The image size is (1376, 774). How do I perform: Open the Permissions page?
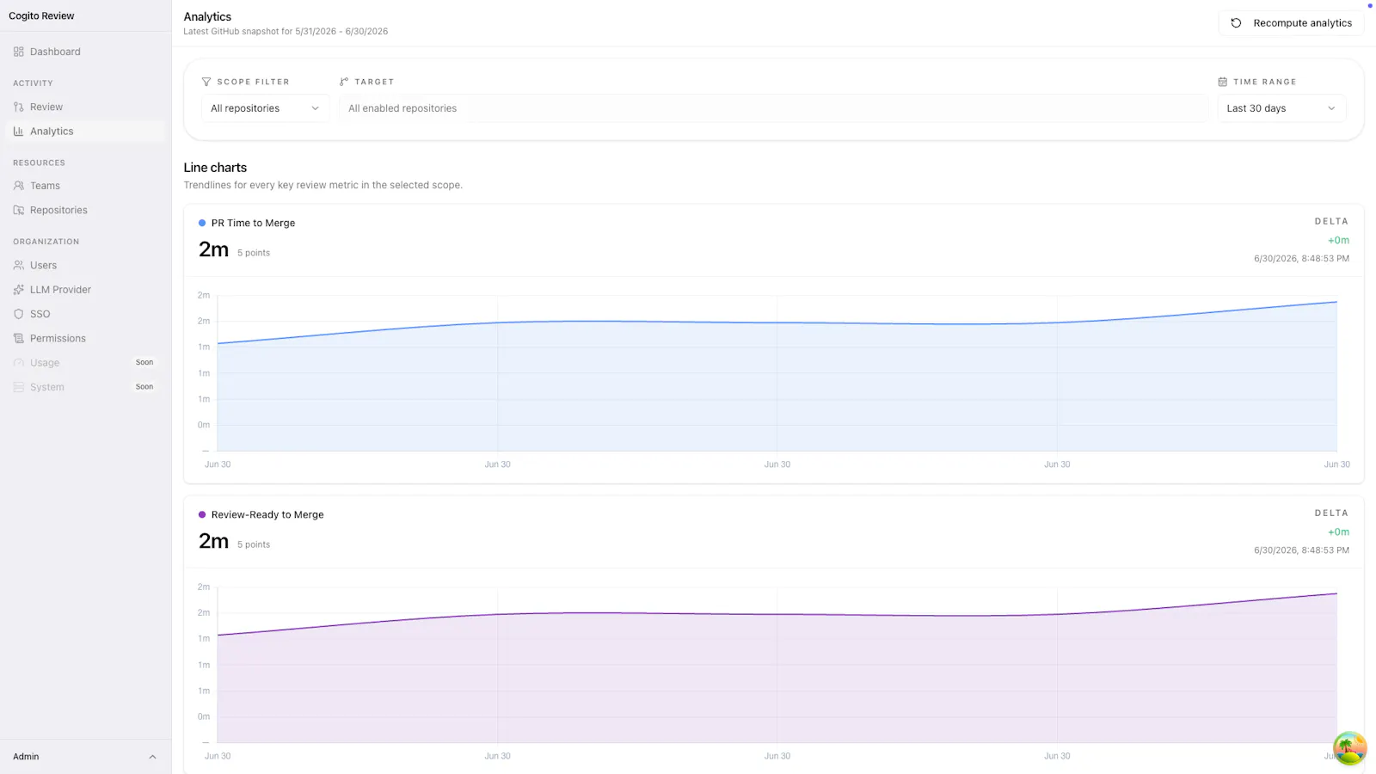tap(85, 339)
